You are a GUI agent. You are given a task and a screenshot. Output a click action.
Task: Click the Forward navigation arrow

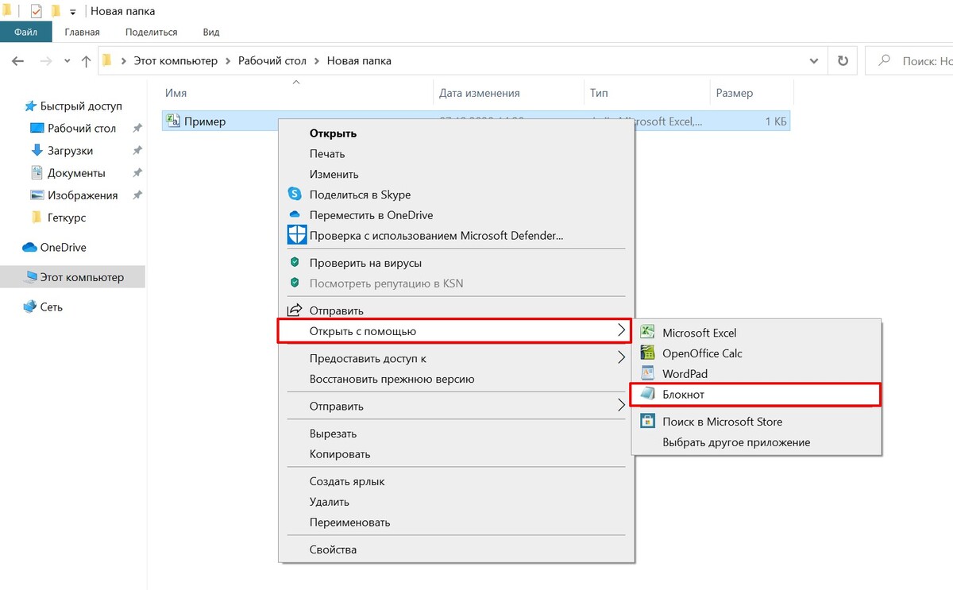tap(46, 61)
